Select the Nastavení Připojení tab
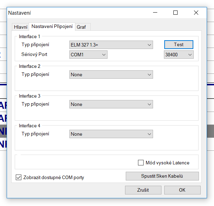This screenshot has height=206, width=214. tap(52, 27)
